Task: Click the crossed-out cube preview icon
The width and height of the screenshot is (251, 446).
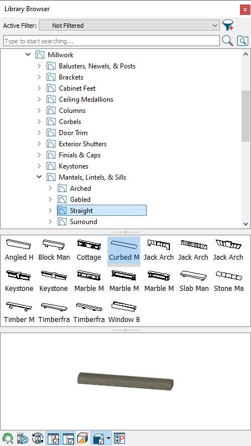Action: [82, 438]
